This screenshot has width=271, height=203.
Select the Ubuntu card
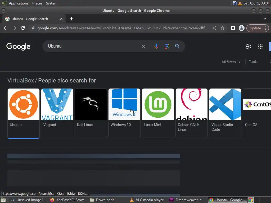(24, 113)
